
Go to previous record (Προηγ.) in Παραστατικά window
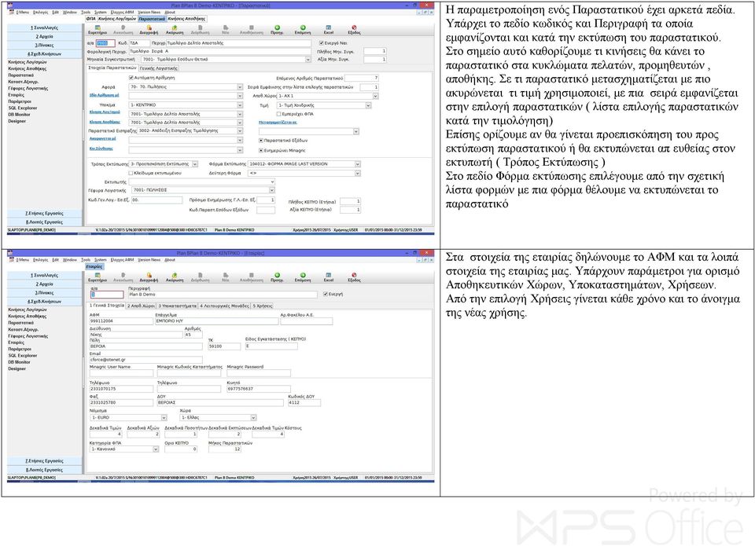pyautogui.click(x=277, y=28)
